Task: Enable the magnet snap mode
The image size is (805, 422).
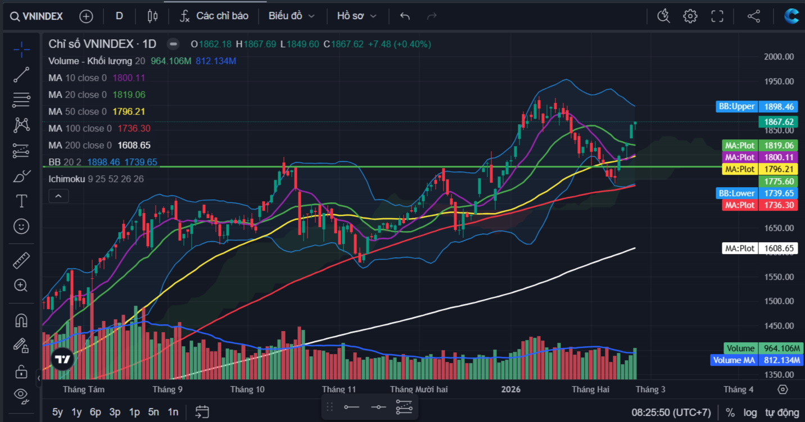Action: [21, 320]
